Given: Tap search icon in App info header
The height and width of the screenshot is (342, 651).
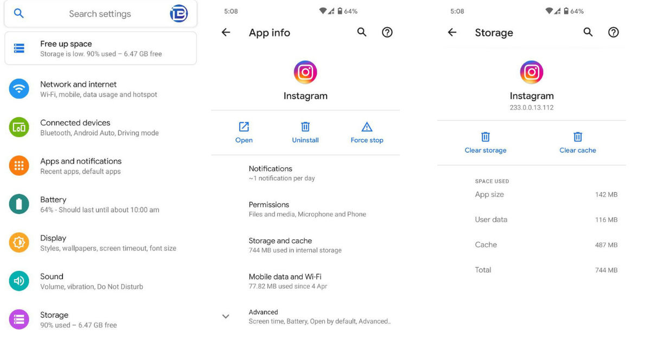Looking at the screenshot, I should click(362, 32).
